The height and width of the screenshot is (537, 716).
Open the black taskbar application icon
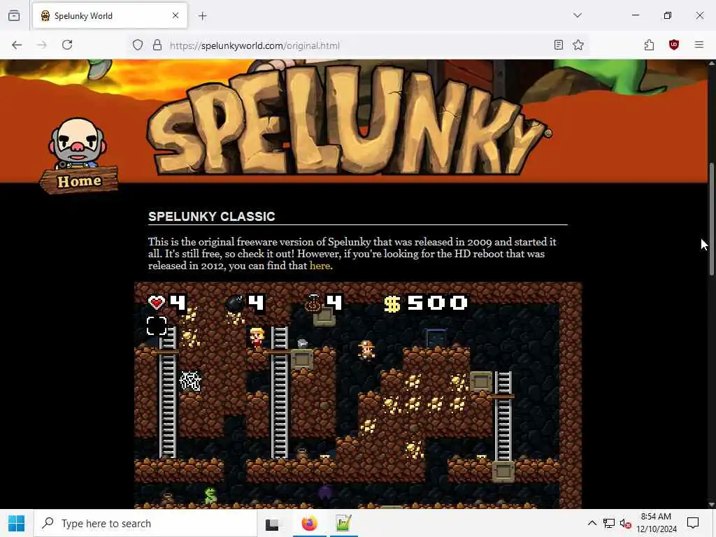coord(272,524)
